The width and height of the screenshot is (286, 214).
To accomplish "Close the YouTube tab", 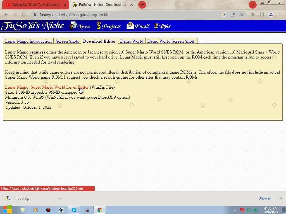I will coord(65,5).
